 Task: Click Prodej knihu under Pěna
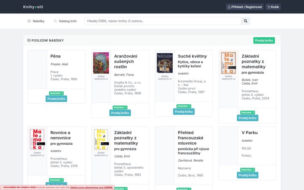tap(56, 99)
